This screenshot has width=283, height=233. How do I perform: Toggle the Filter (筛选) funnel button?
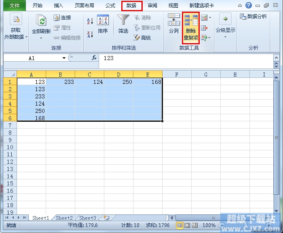123,24
